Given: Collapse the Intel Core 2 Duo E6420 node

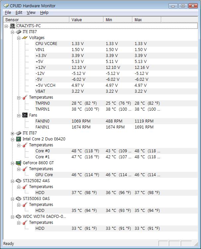Looking at the screenshot, I should 12,139.
